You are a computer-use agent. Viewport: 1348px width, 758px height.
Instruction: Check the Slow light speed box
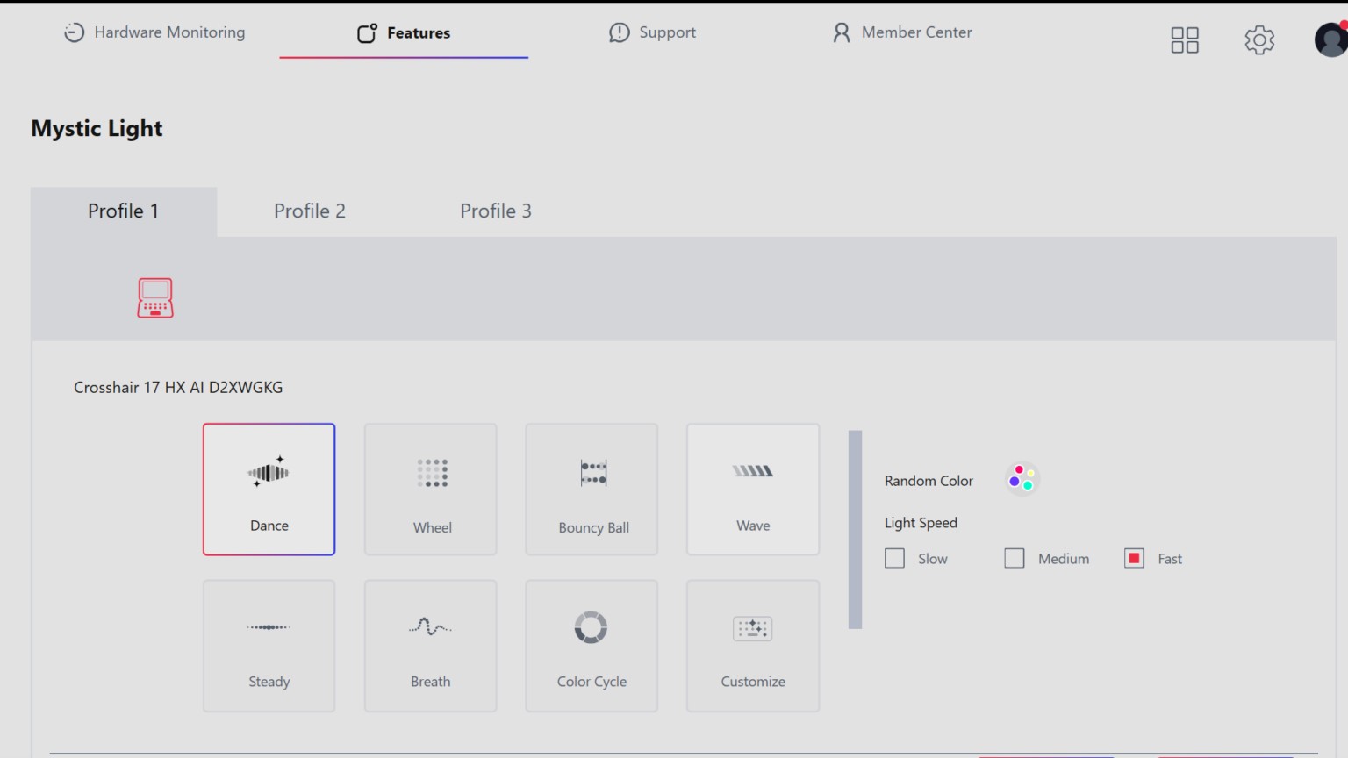tap(894, 559)
